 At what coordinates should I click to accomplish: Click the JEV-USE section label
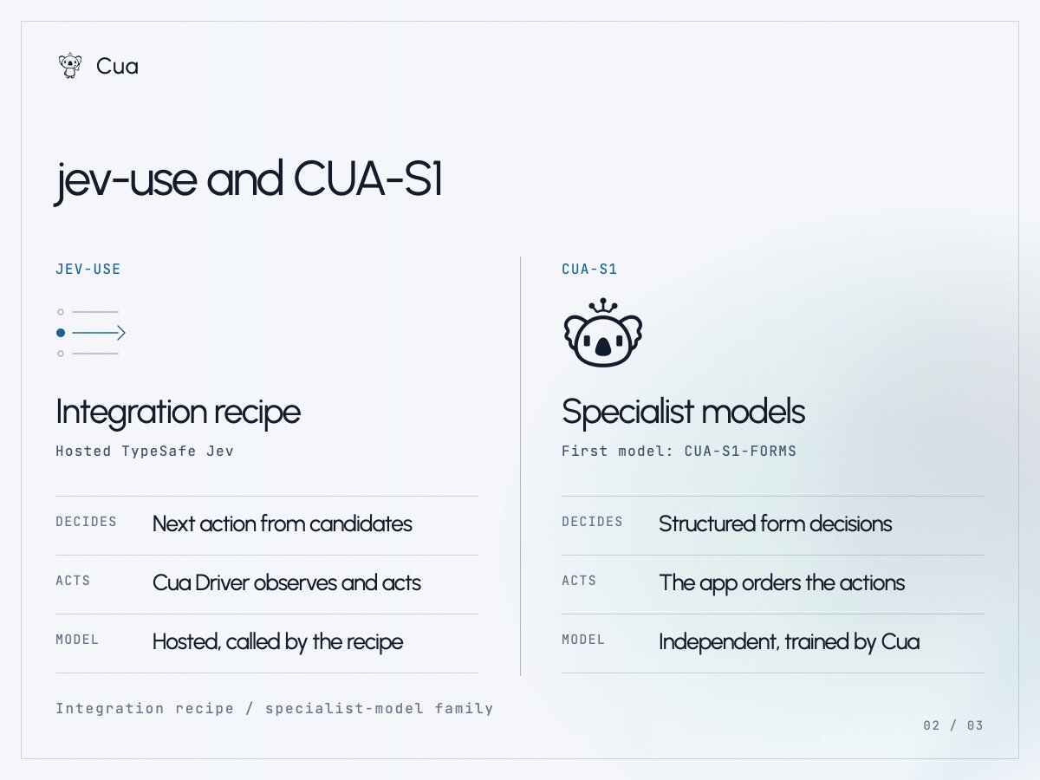[x=88, y=270]
